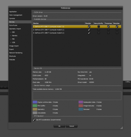
Task: Click the Device column header
Action: pyautogui.click(x=59, y=23)
